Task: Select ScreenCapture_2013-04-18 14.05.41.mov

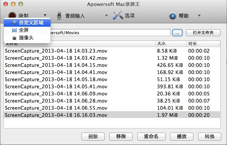Action: tap(56, 86)
